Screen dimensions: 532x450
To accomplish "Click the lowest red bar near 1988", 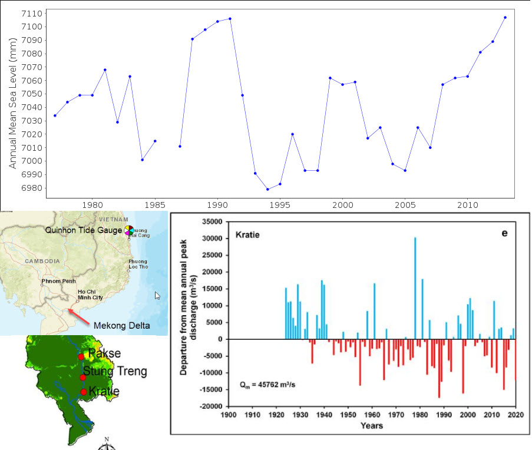I will pyautogui.click(x=439, y=368).
